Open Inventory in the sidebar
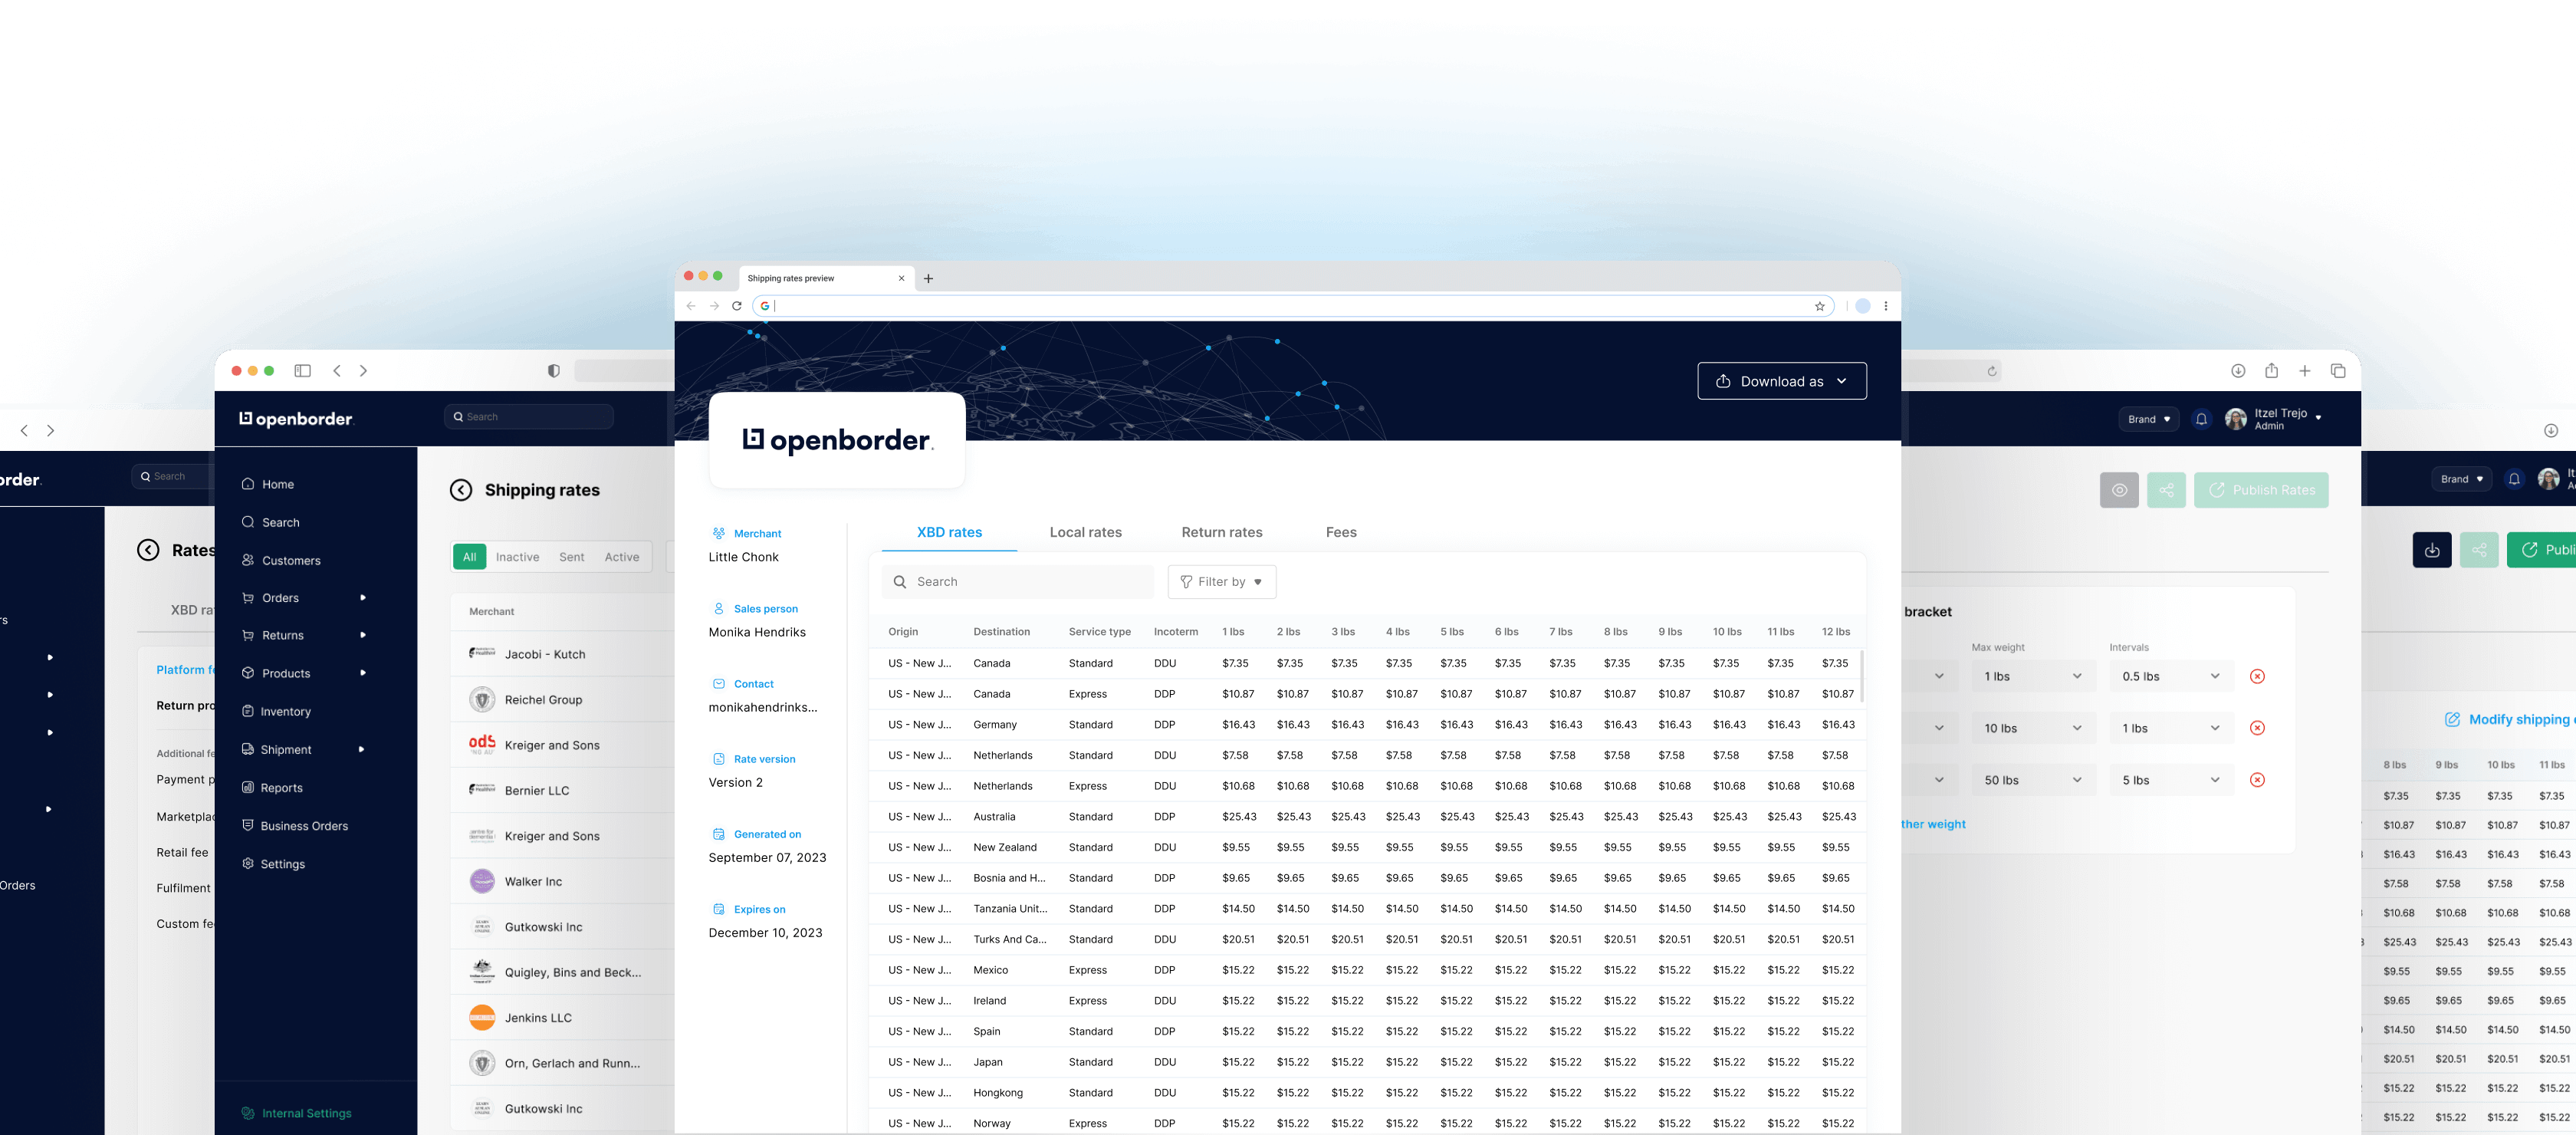The image size is (2576, 1135). pyautogui.click(x=275, y=711)
